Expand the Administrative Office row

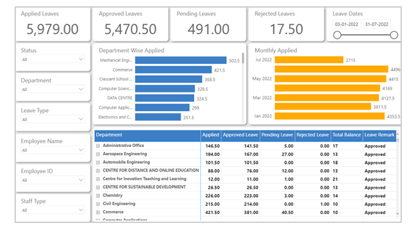pos(98,146)
